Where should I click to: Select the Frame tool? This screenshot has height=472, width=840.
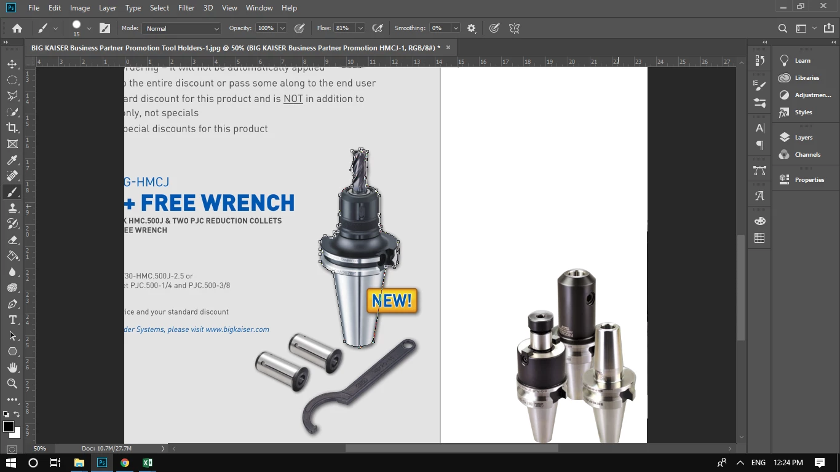point(12,144)
